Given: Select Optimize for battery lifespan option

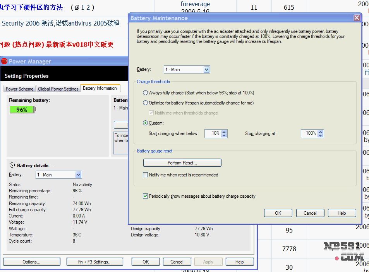Looking at the screenshot, I should [x=146, y=103].
